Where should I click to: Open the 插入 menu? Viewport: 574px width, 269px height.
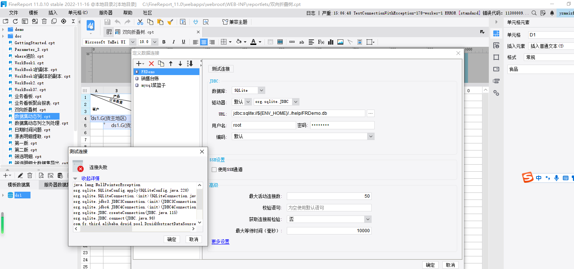coord(53,13)
